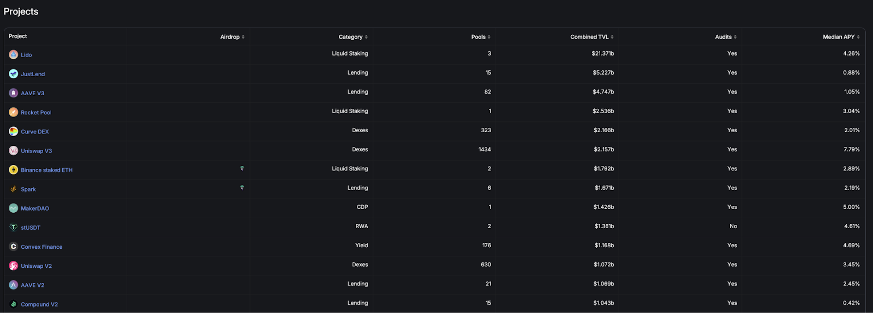Viewport: 873px width, 313px height.
Task: Select Uniswap V2's 630 pools count
Action: point(486,265)
